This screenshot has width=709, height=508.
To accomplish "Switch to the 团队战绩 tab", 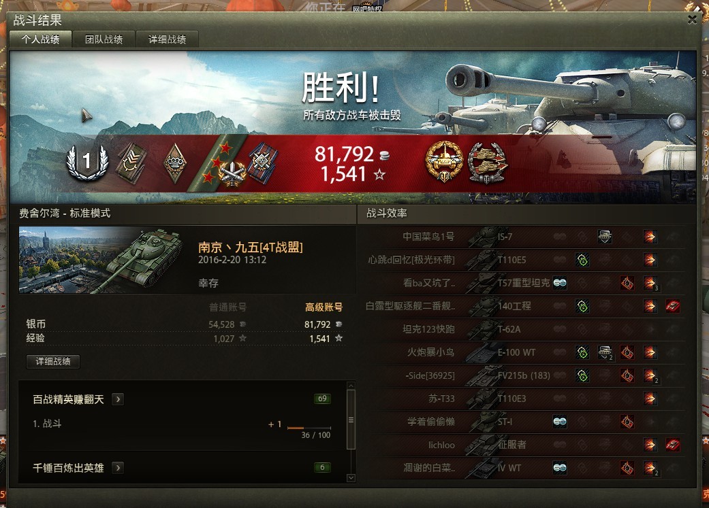I will tap(104, 39).
